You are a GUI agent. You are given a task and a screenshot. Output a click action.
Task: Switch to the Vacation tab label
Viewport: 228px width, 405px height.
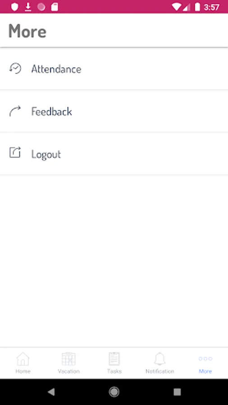[x=68, y=371]
